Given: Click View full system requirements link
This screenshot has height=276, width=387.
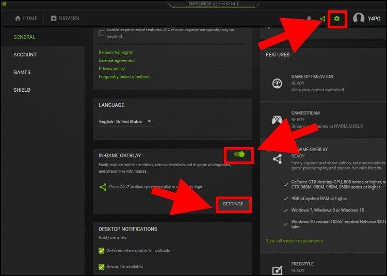Looking at the screenshot, I should (x=294, y=241).
